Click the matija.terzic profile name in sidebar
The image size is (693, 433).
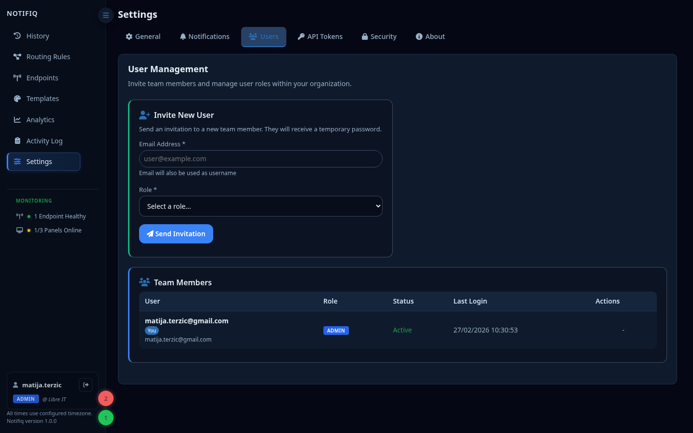pyautogui.click(x=42, y=385)
